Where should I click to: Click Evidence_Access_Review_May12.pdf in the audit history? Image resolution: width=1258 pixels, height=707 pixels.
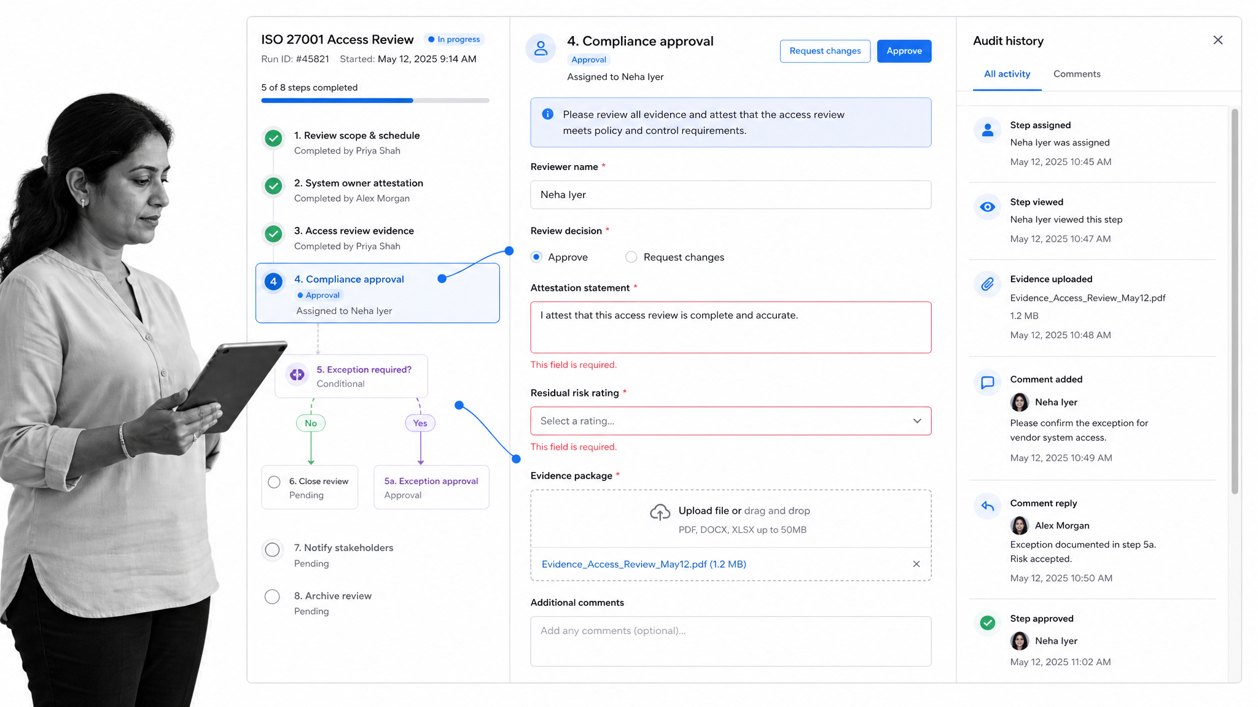click(x=1088, y=298)
